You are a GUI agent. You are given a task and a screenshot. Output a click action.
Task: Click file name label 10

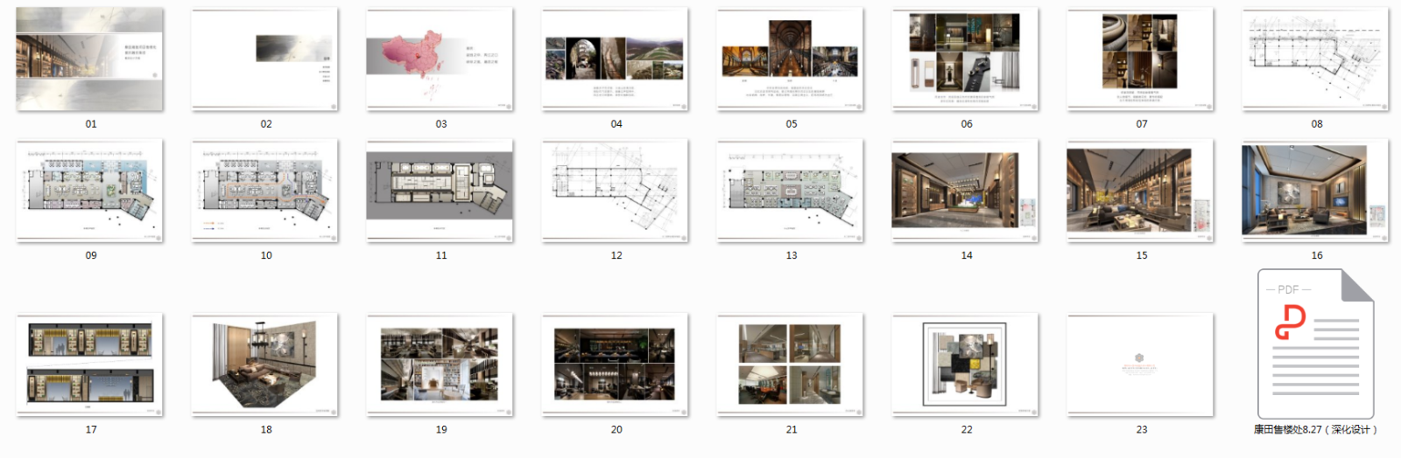(266, 255)
